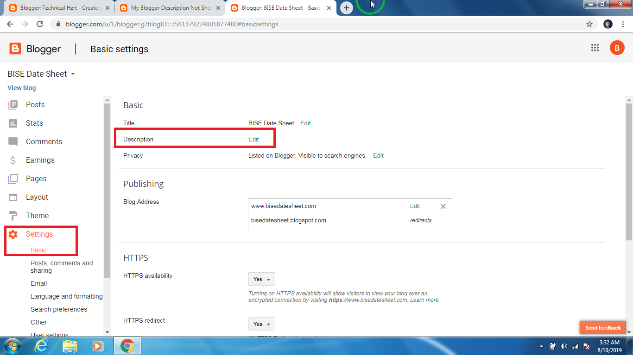This screenshot has height=355, width=633.
Task: Open the Layout icon in sidebar
Action: (x=13, y=197)
